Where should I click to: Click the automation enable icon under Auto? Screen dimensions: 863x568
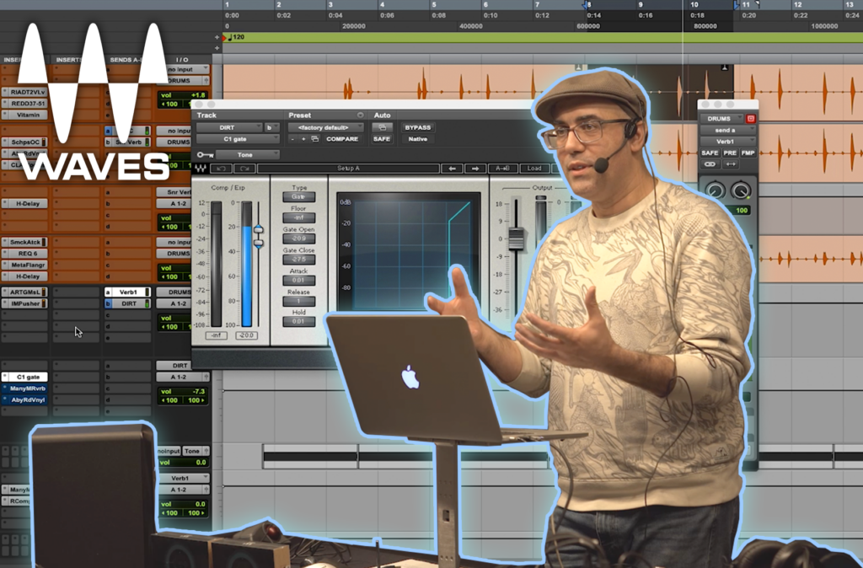tap(382, 127)
